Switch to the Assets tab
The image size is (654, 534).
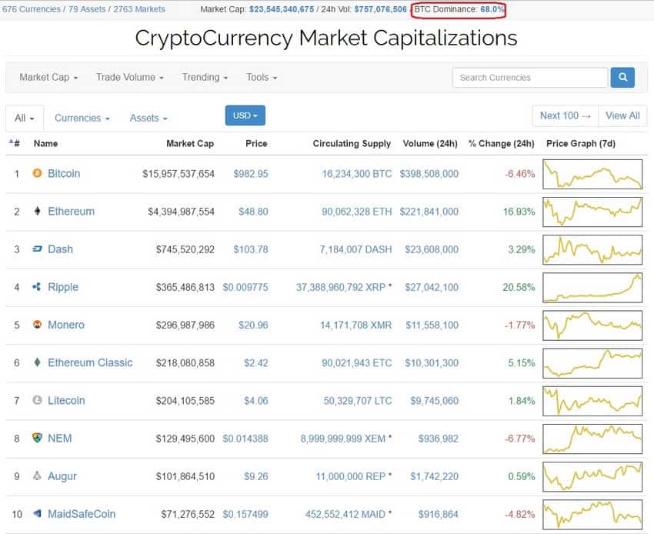click(148, 118)
